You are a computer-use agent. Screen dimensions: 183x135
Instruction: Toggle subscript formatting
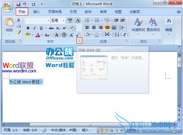tap(58, 28)
